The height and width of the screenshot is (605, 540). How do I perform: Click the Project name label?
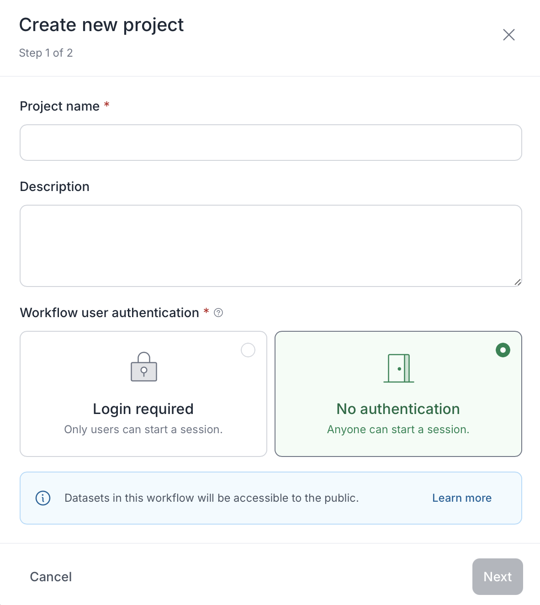(x=59, y=106)
